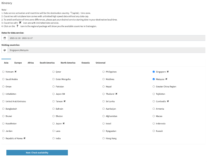This screenshot has width=207, height=162.
Task: Click the airplane icon next to Republic of Korea
Action: point(24,138)
